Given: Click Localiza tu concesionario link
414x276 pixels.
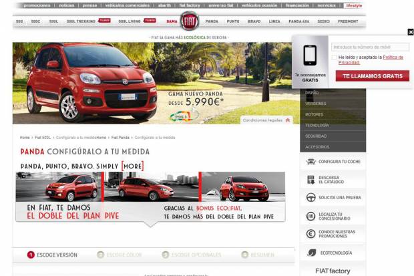Looking at the screenshot, I should click(335, 217).
